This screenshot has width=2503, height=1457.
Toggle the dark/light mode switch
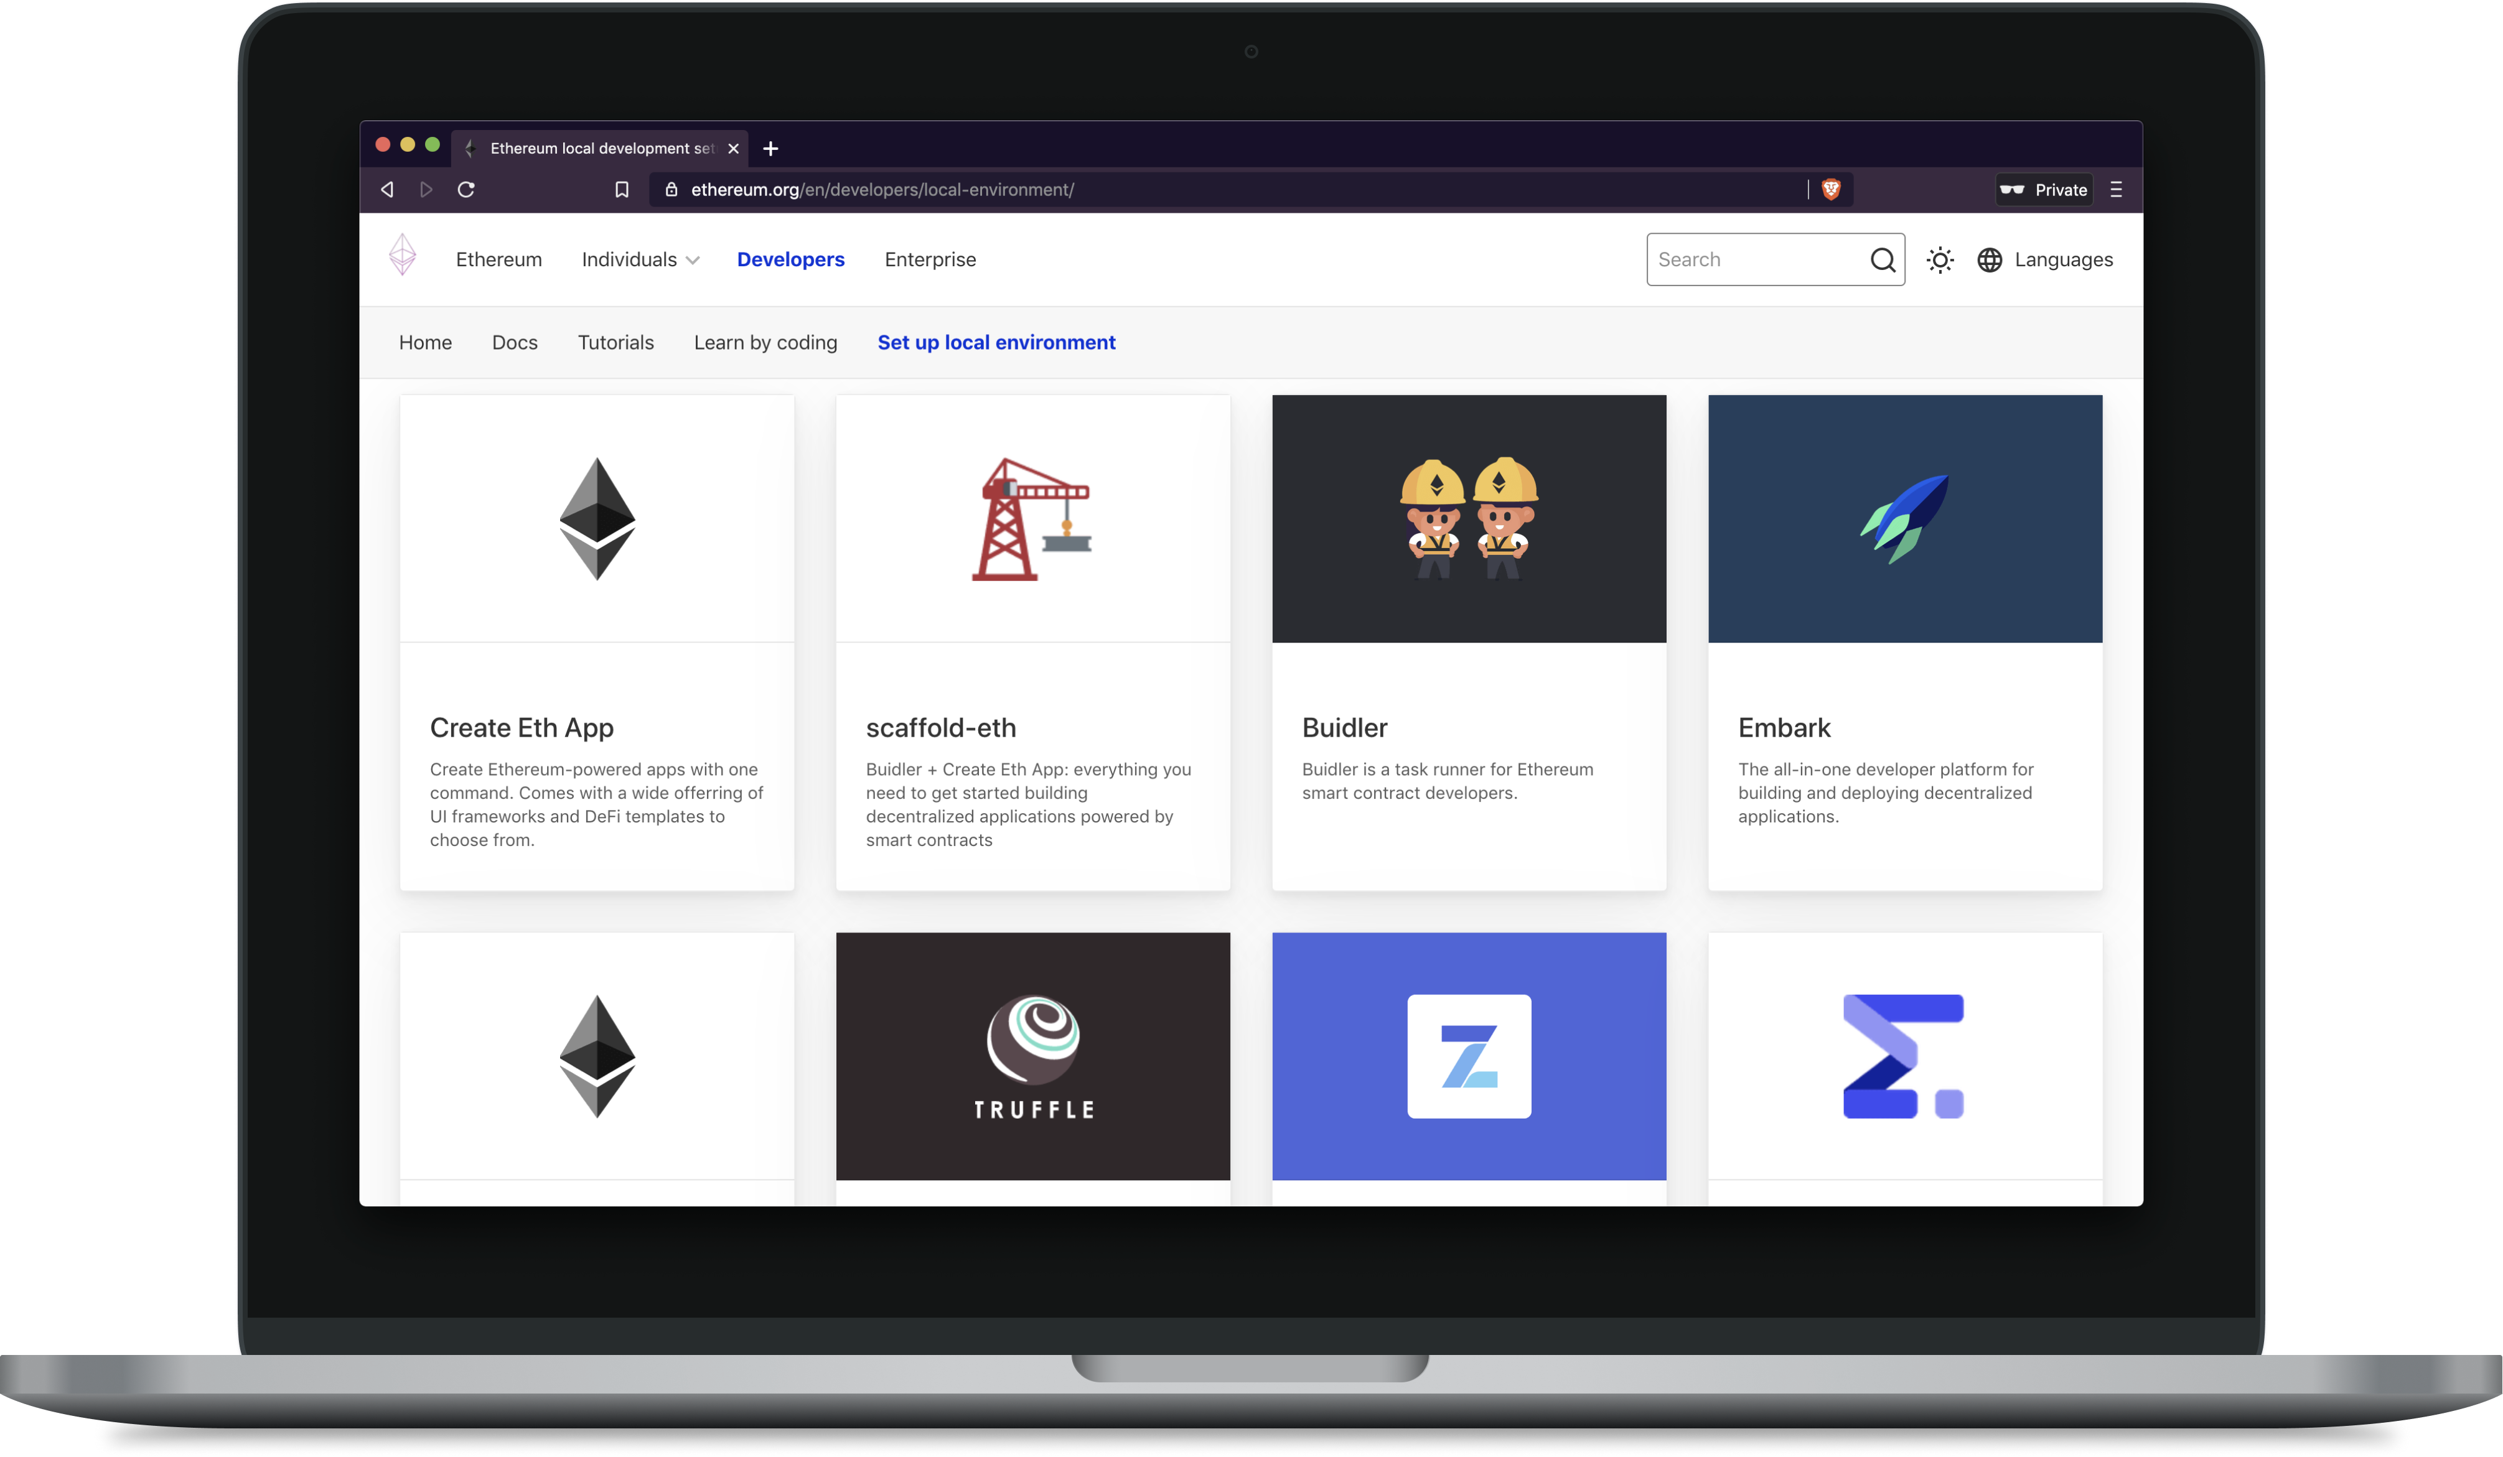[1941, 258]
